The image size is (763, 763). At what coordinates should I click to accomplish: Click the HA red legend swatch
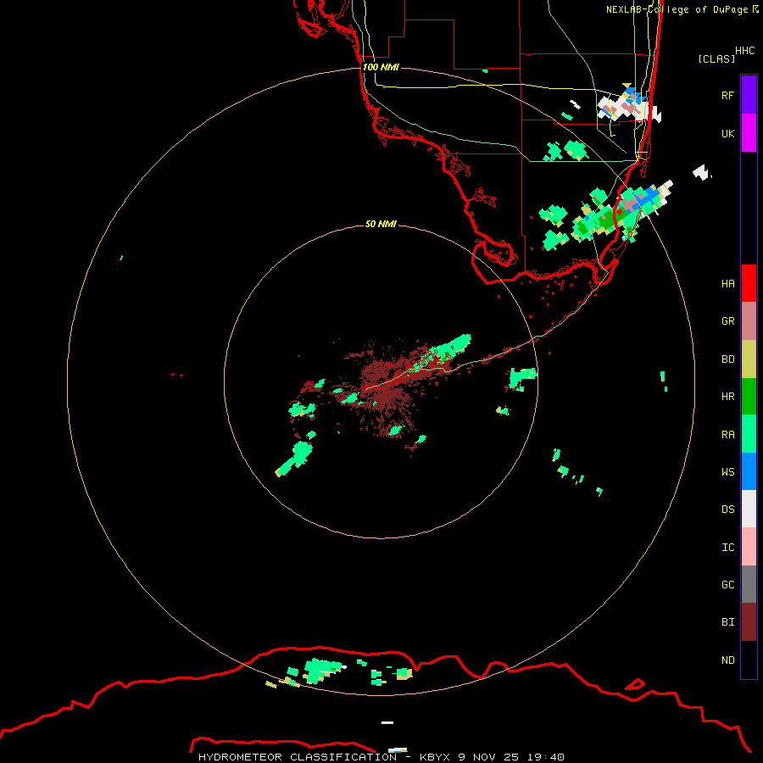749,283
